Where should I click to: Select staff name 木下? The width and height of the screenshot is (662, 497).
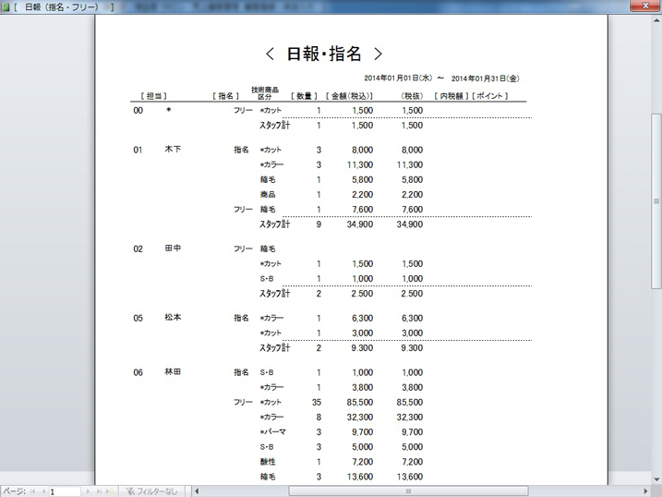tap(173, 149)
